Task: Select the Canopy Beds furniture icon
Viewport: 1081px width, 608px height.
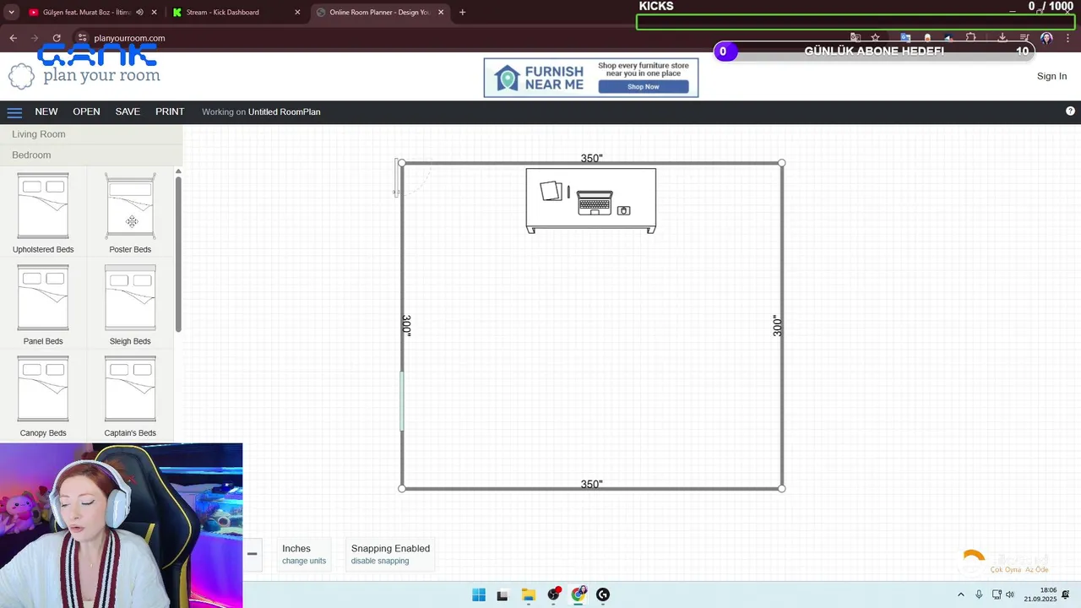Action: 43,389
